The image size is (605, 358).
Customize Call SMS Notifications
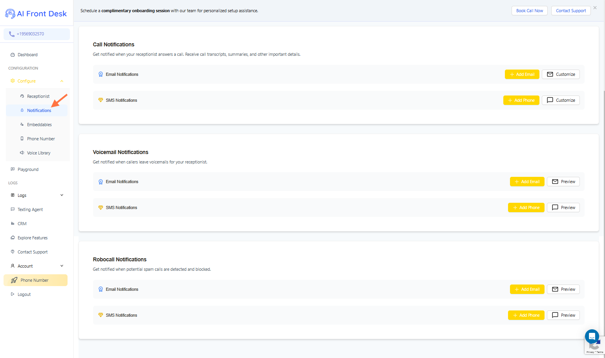[561, 100]
